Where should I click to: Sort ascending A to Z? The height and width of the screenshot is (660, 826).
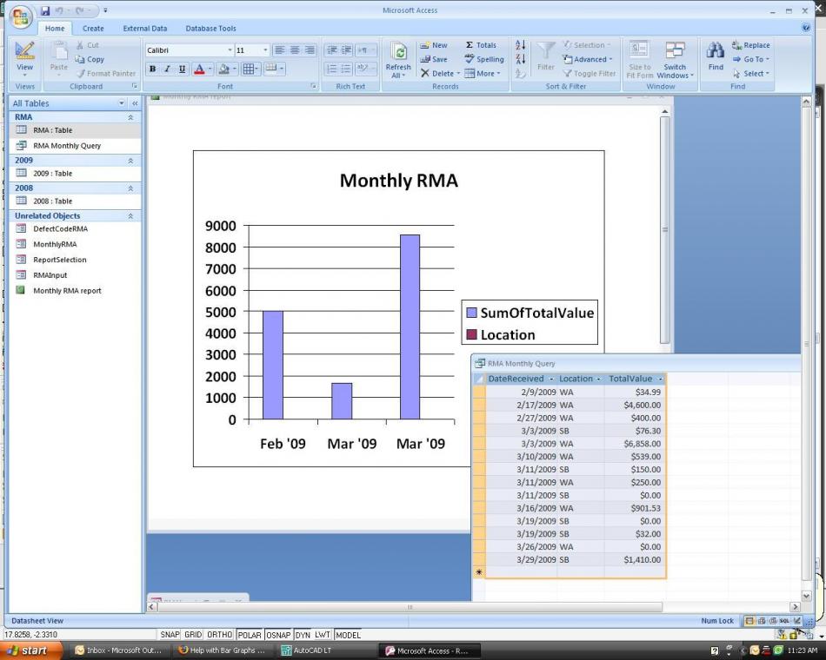[521, 45]
